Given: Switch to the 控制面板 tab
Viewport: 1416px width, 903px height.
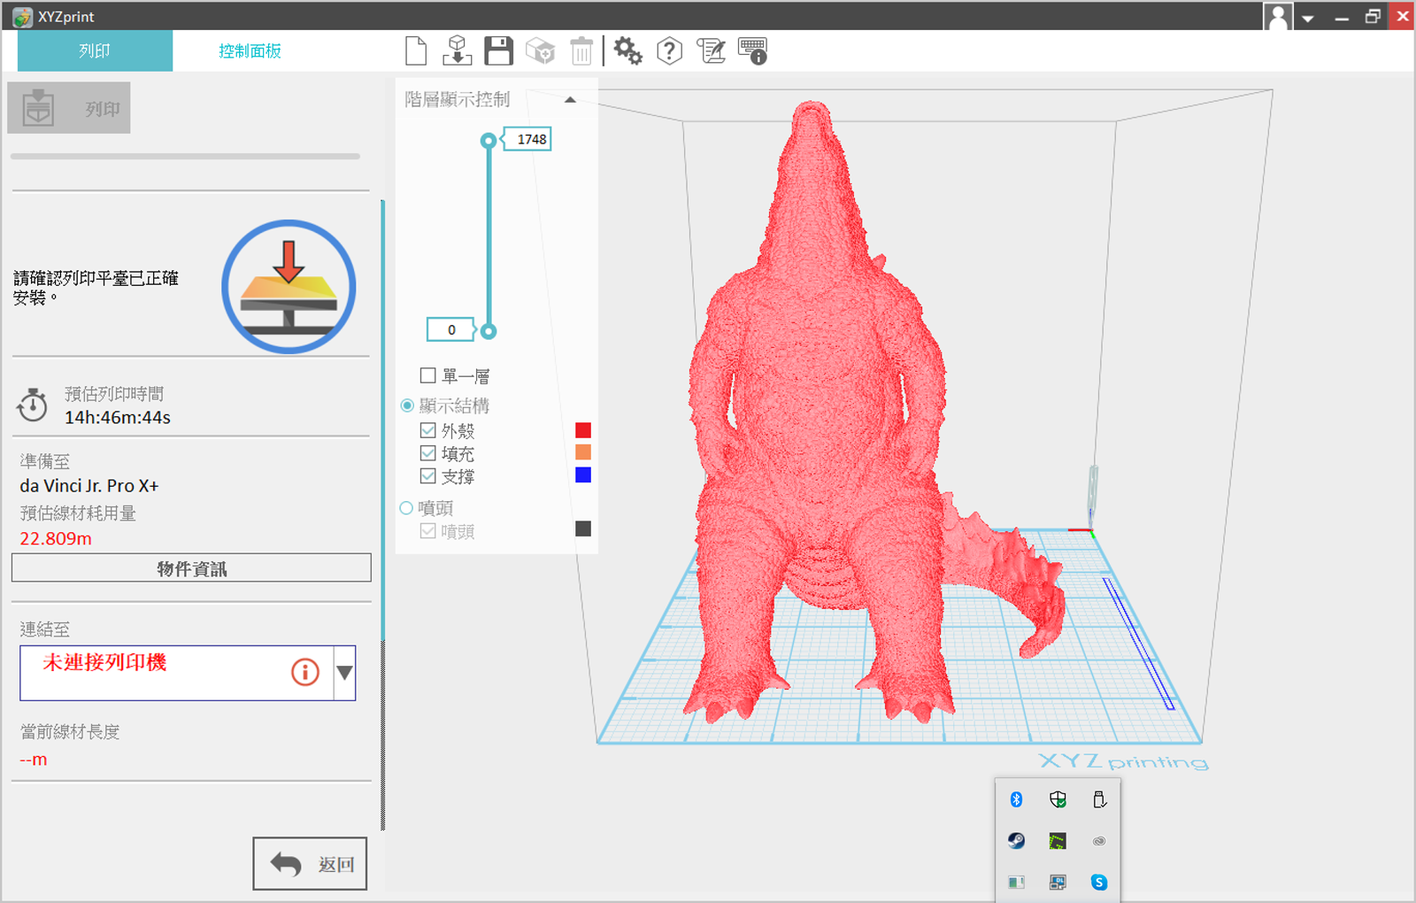Looking at the screenshot, I should pyautogui.click(x=250, y=51).
